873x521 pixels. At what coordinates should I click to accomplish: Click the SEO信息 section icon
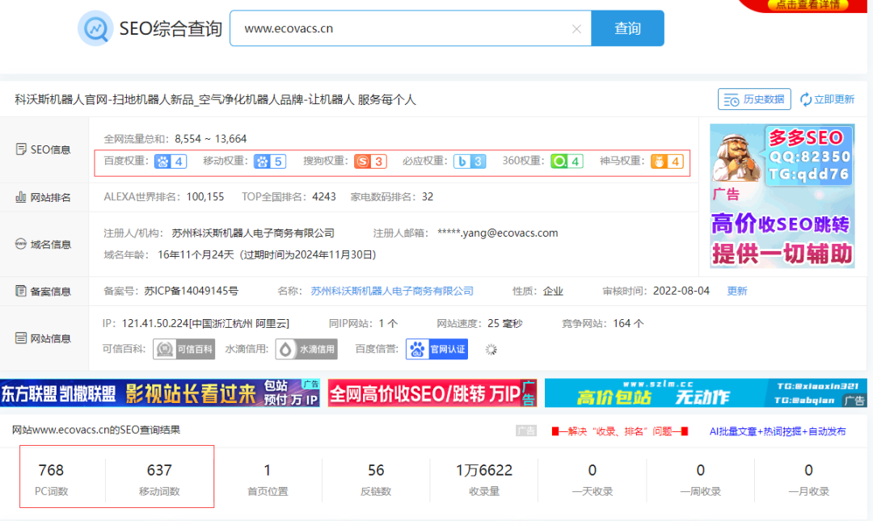(x=21, y=149)
